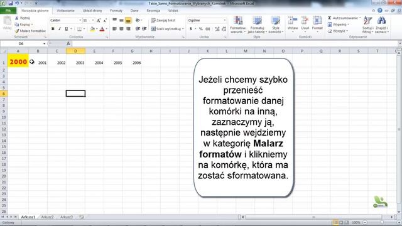
Task: Switch to the Recenzja ribbon tab
Action: click(x=153, y=11)
